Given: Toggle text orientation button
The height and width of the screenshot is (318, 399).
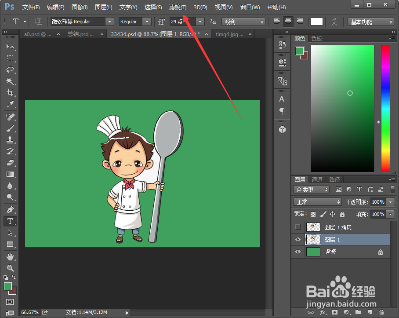Looking at the screenshot, I should 38,22.
